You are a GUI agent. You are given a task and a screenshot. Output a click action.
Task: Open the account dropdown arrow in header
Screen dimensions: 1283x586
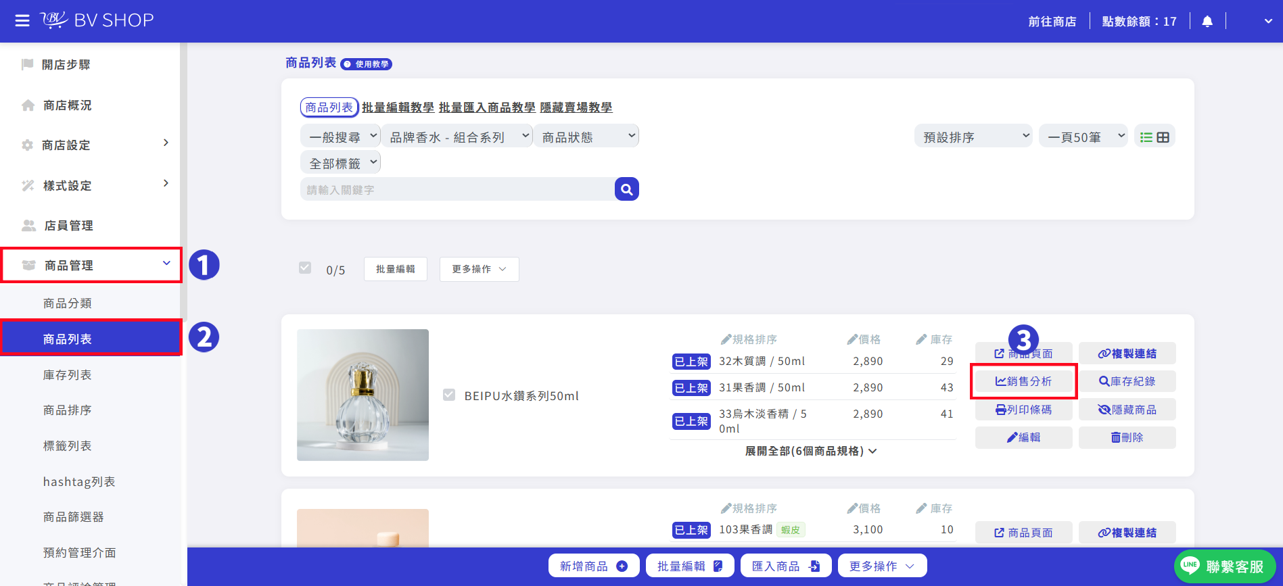1268,22
